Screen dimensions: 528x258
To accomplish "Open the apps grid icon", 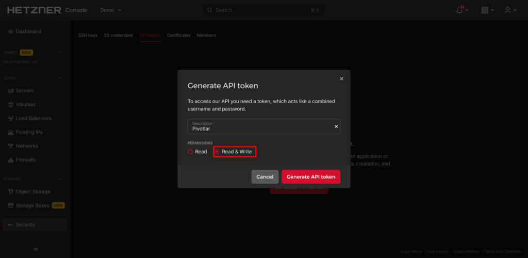I will coord(485,10).
